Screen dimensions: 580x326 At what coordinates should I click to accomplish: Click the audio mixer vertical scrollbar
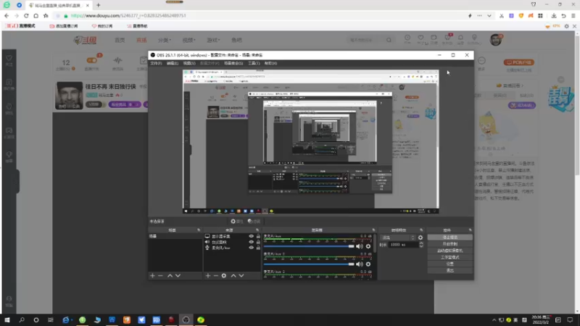375,244
